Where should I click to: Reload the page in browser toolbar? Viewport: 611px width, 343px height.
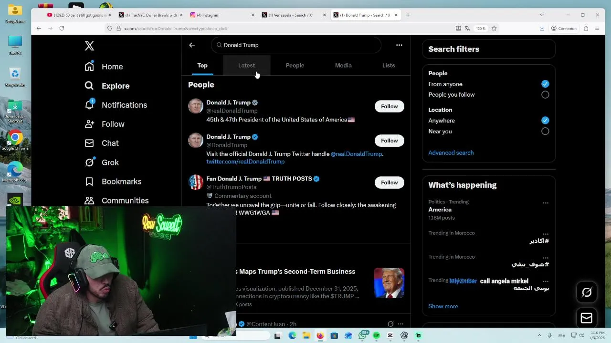click(62, 29)
